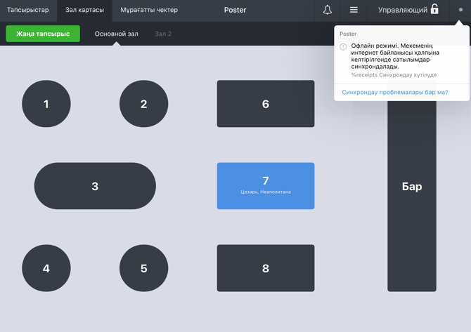The image size is (471, 332).
Task: Open the Мұрағатты чектер tab
Action: click(x=149, y=10)
